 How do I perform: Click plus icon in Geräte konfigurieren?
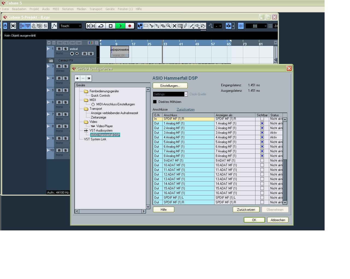77,78
